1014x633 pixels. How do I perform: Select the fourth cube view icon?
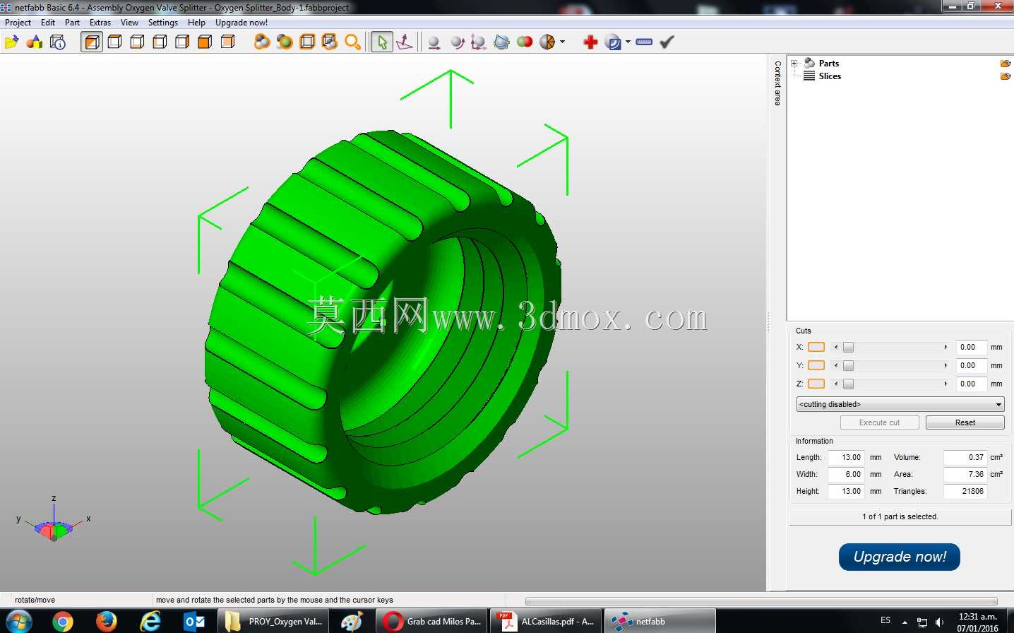(160, 42)
